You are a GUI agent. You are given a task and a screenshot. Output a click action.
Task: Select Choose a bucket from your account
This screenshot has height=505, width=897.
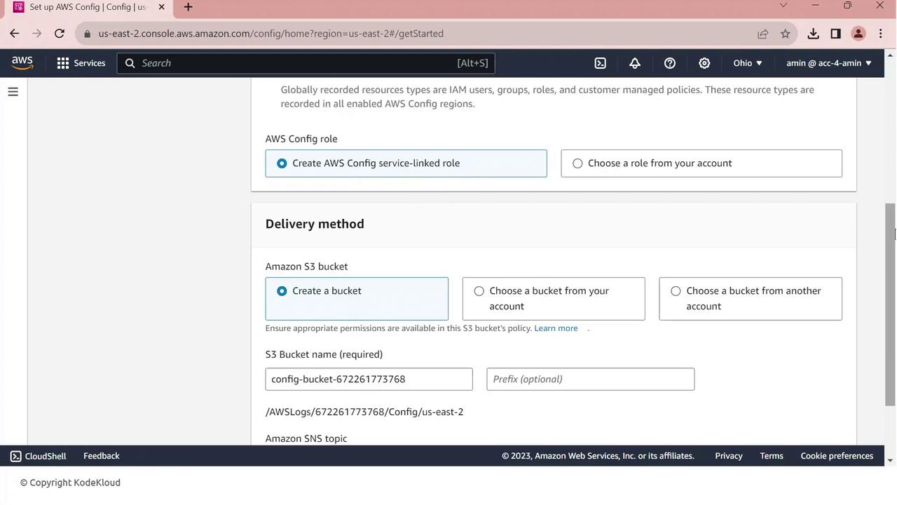pos(479,291)
